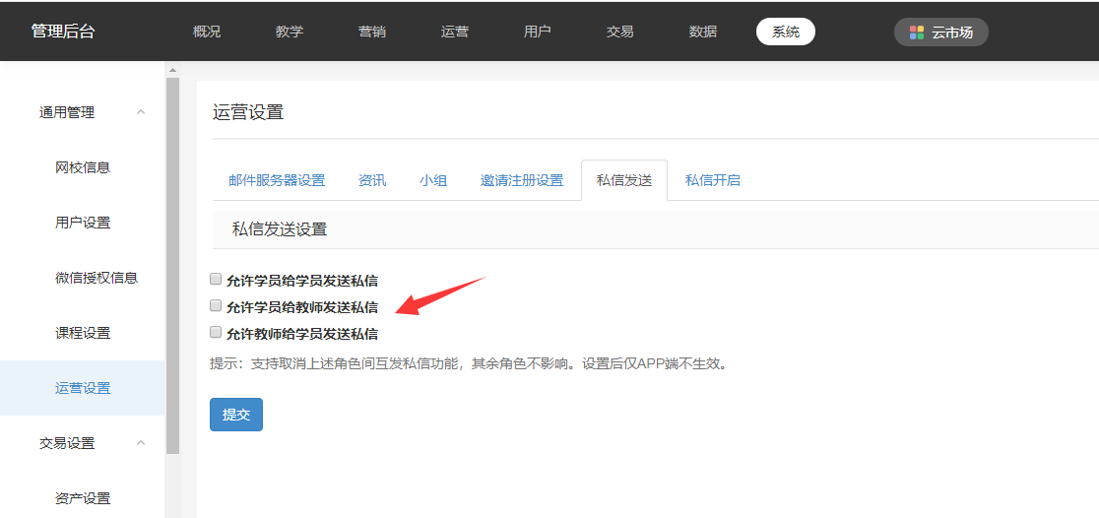Click the colorful grid icon beside 云市场
1099x518 pixels.
917,32
